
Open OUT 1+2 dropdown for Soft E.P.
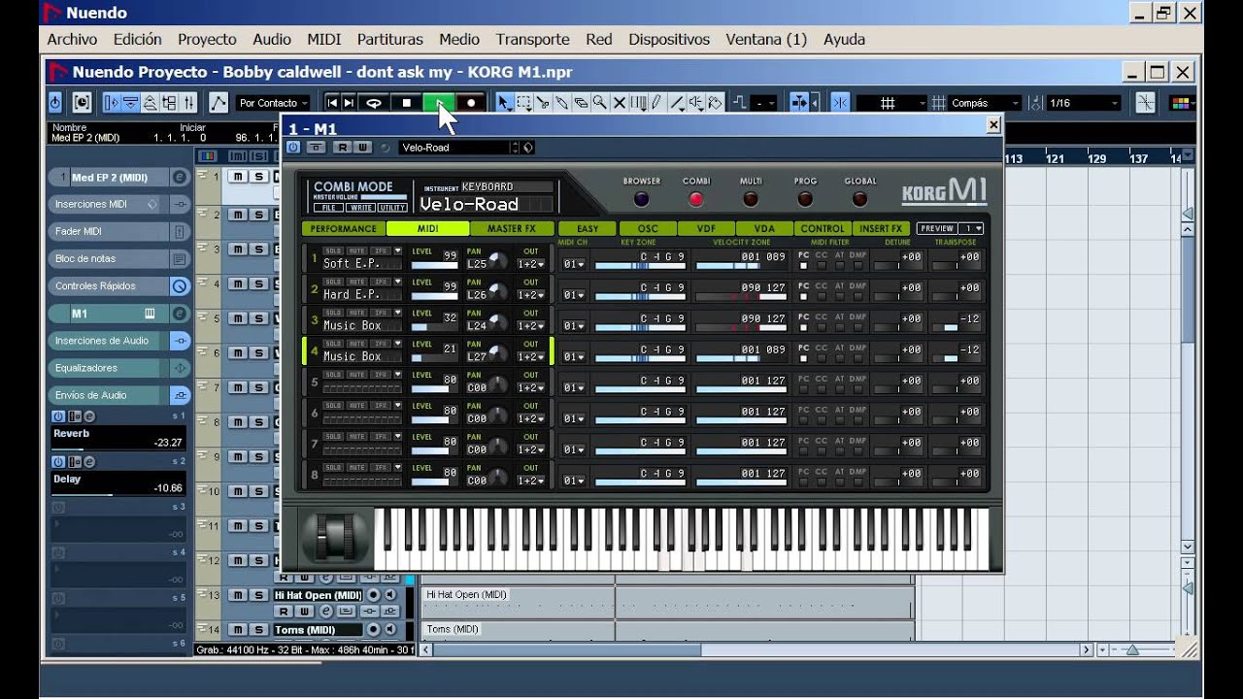click(x=530, y=264)
